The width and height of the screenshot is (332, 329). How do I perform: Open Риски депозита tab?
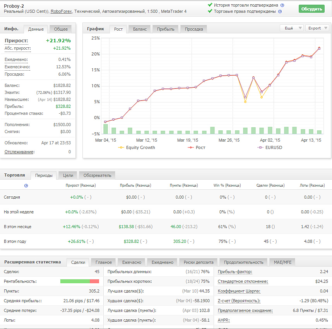coord(199,262)
